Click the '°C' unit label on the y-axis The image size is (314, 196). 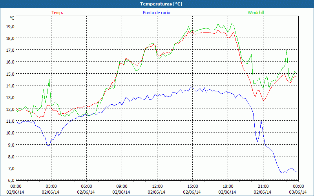(x=12, y=18)
